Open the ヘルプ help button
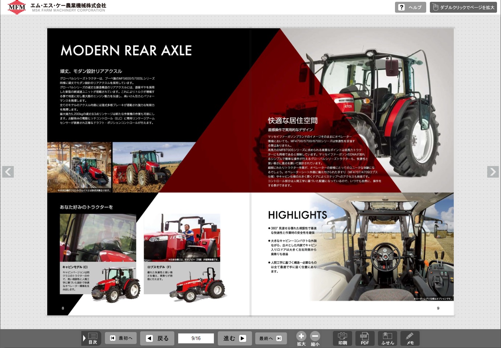Viewport: 501px width, 348px height. 410,7
